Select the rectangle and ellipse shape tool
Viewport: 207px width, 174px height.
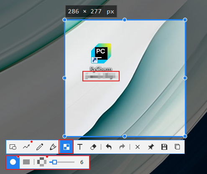click(x=13, y=147)
